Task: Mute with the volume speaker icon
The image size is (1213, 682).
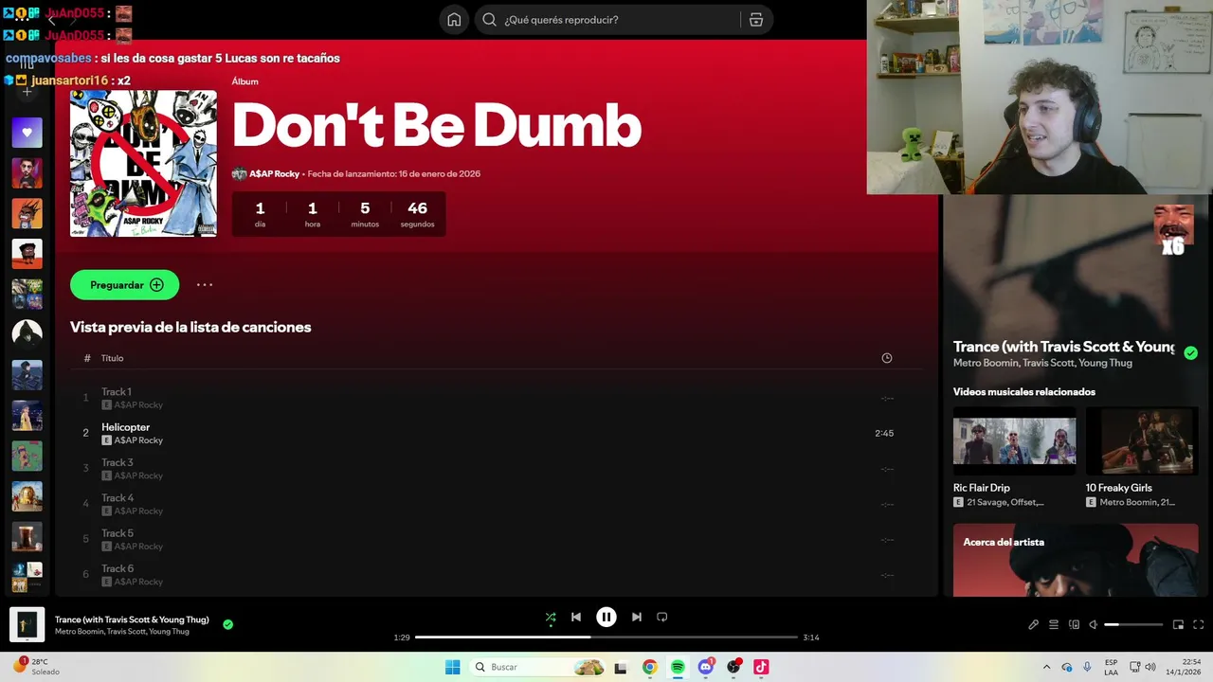Action: [1093, 624]
